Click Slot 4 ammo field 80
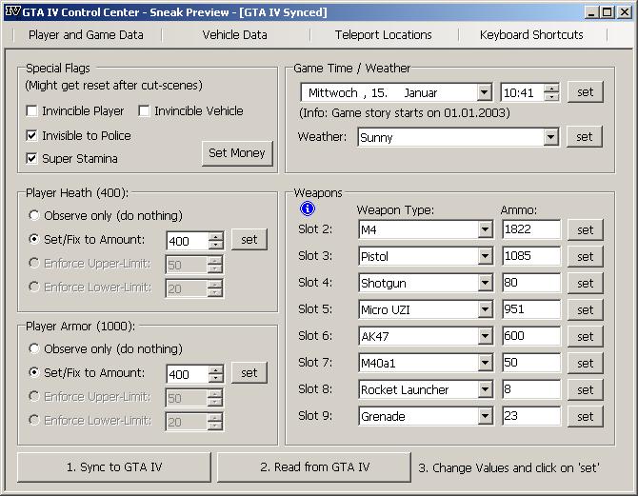This screenshot has width=638, height=496. pyautogui.click(x=531, y=283)
